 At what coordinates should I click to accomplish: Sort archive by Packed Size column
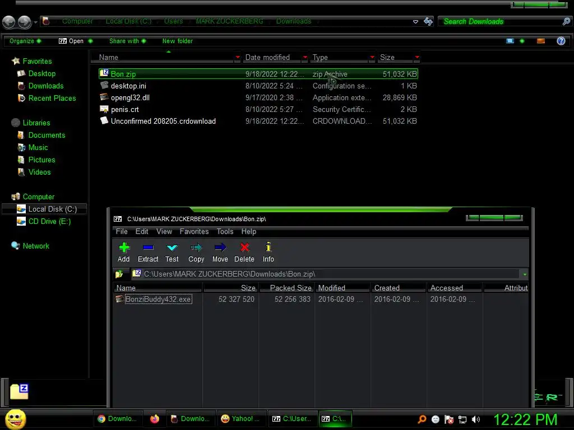pos(288,288)
